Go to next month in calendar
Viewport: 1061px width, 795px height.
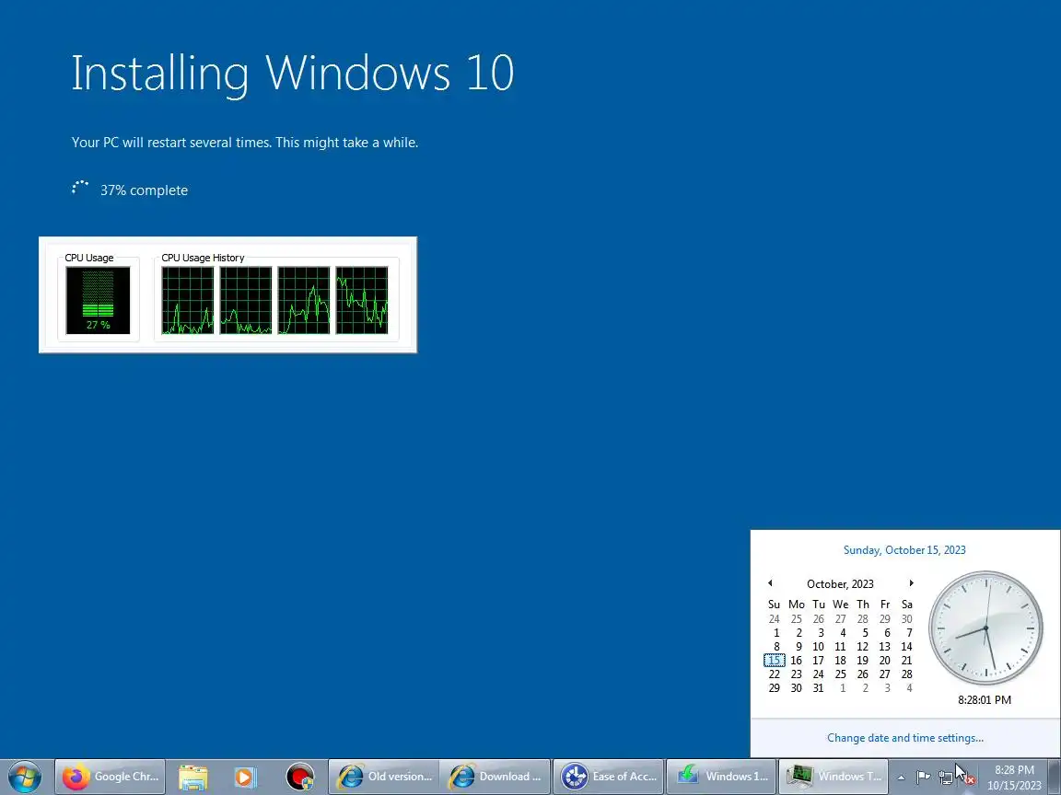[912, 582]
